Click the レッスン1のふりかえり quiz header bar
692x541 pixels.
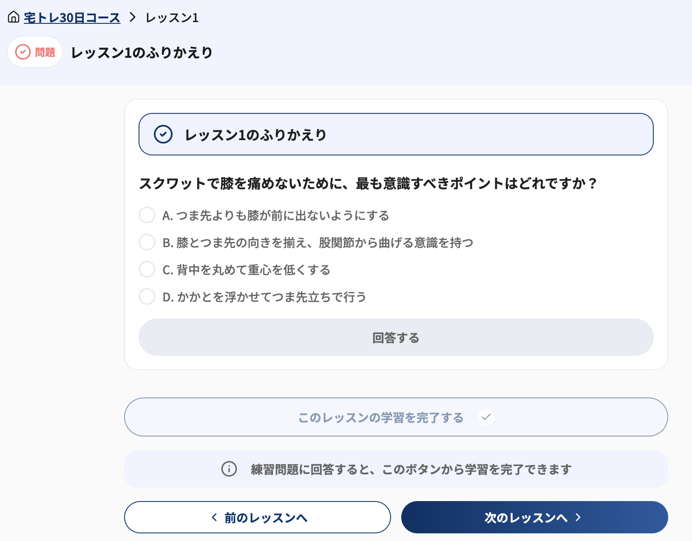coord(396,134)
